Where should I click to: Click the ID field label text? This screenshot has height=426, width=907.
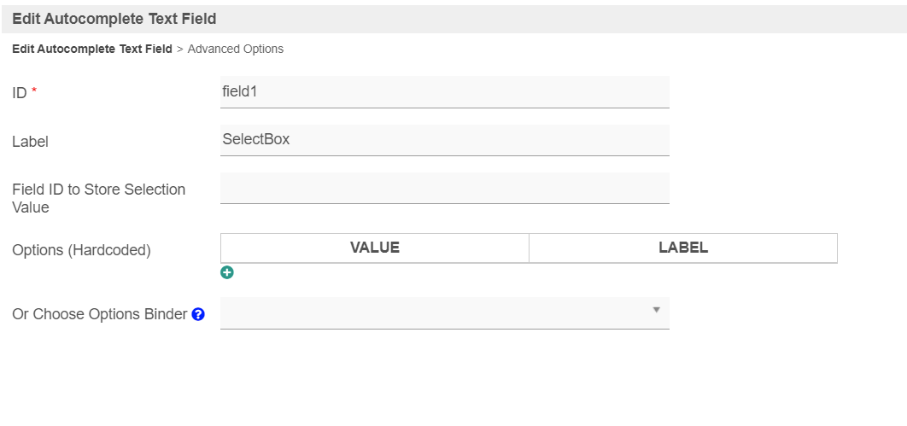tap(20, 93)
